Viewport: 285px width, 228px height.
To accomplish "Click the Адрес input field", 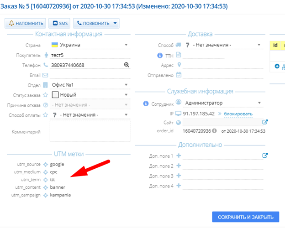I will coord(223,65).
